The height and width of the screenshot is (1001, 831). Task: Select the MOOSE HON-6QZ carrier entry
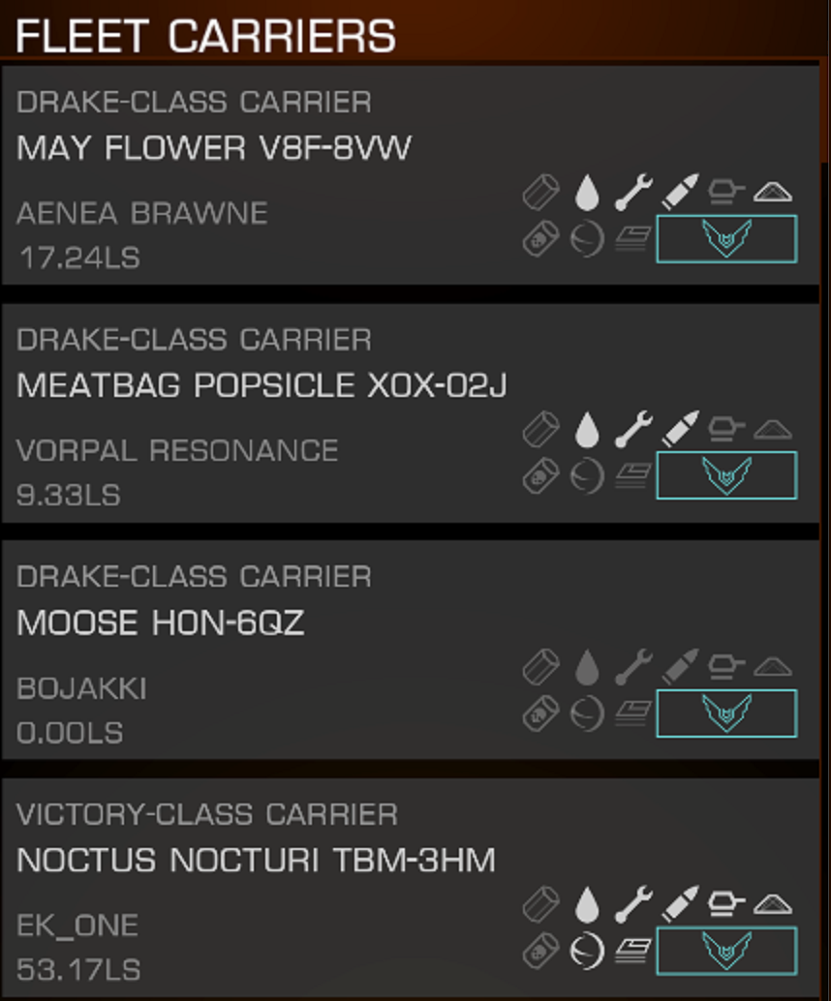410,650
